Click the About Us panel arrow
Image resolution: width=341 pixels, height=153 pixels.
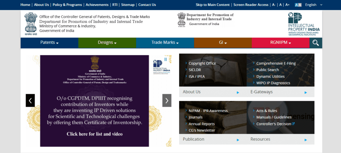(x=238, y=92)
